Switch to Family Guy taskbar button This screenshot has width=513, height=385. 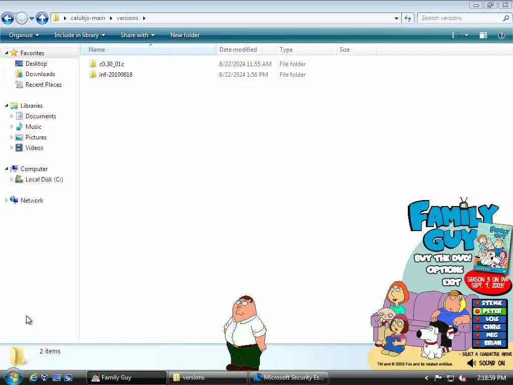pyautogui.click(x=127, y=377)
